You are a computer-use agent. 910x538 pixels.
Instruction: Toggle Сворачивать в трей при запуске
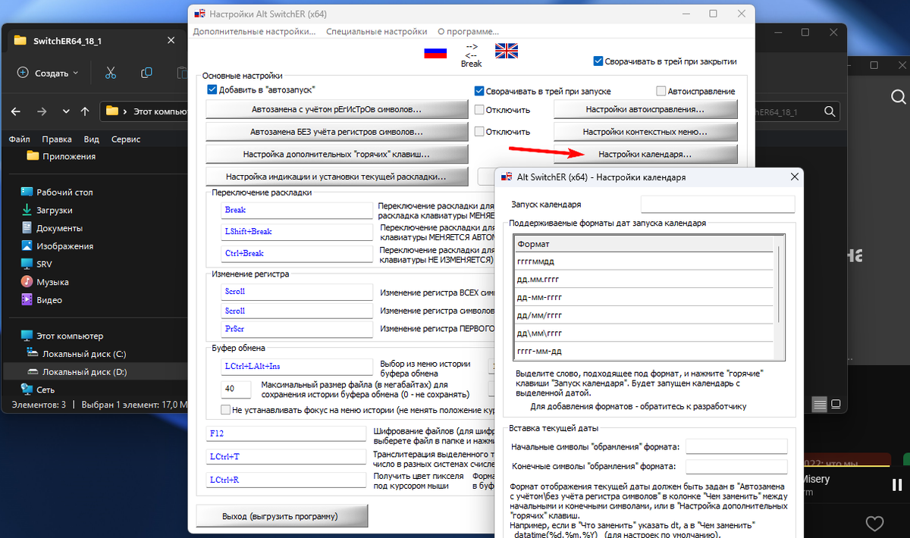[x=479, y=91]
